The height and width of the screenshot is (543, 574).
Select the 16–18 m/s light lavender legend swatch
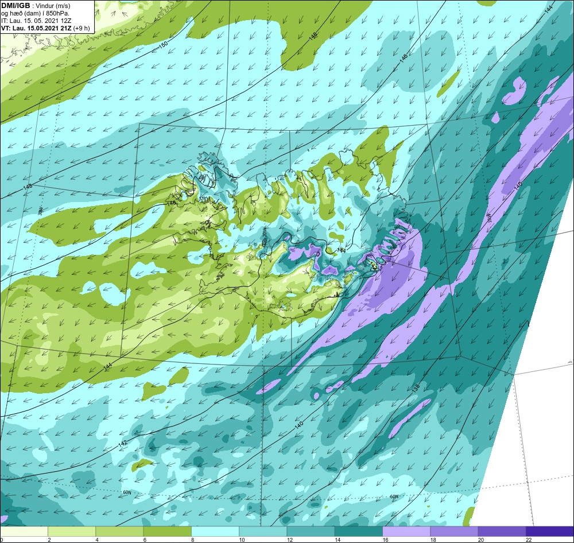coord(406,530)
